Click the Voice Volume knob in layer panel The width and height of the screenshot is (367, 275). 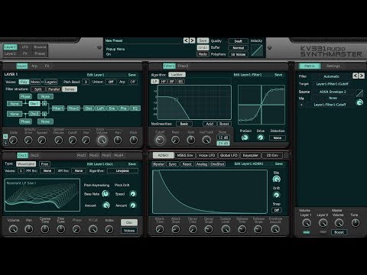click(102, 140)
